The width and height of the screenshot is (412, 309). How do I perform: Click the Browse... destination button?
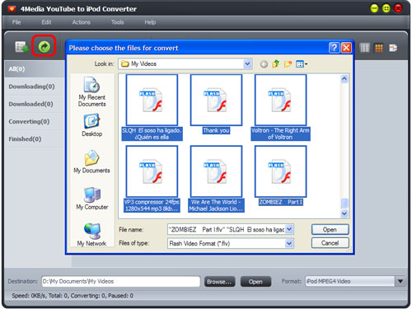tap(219, 282)
